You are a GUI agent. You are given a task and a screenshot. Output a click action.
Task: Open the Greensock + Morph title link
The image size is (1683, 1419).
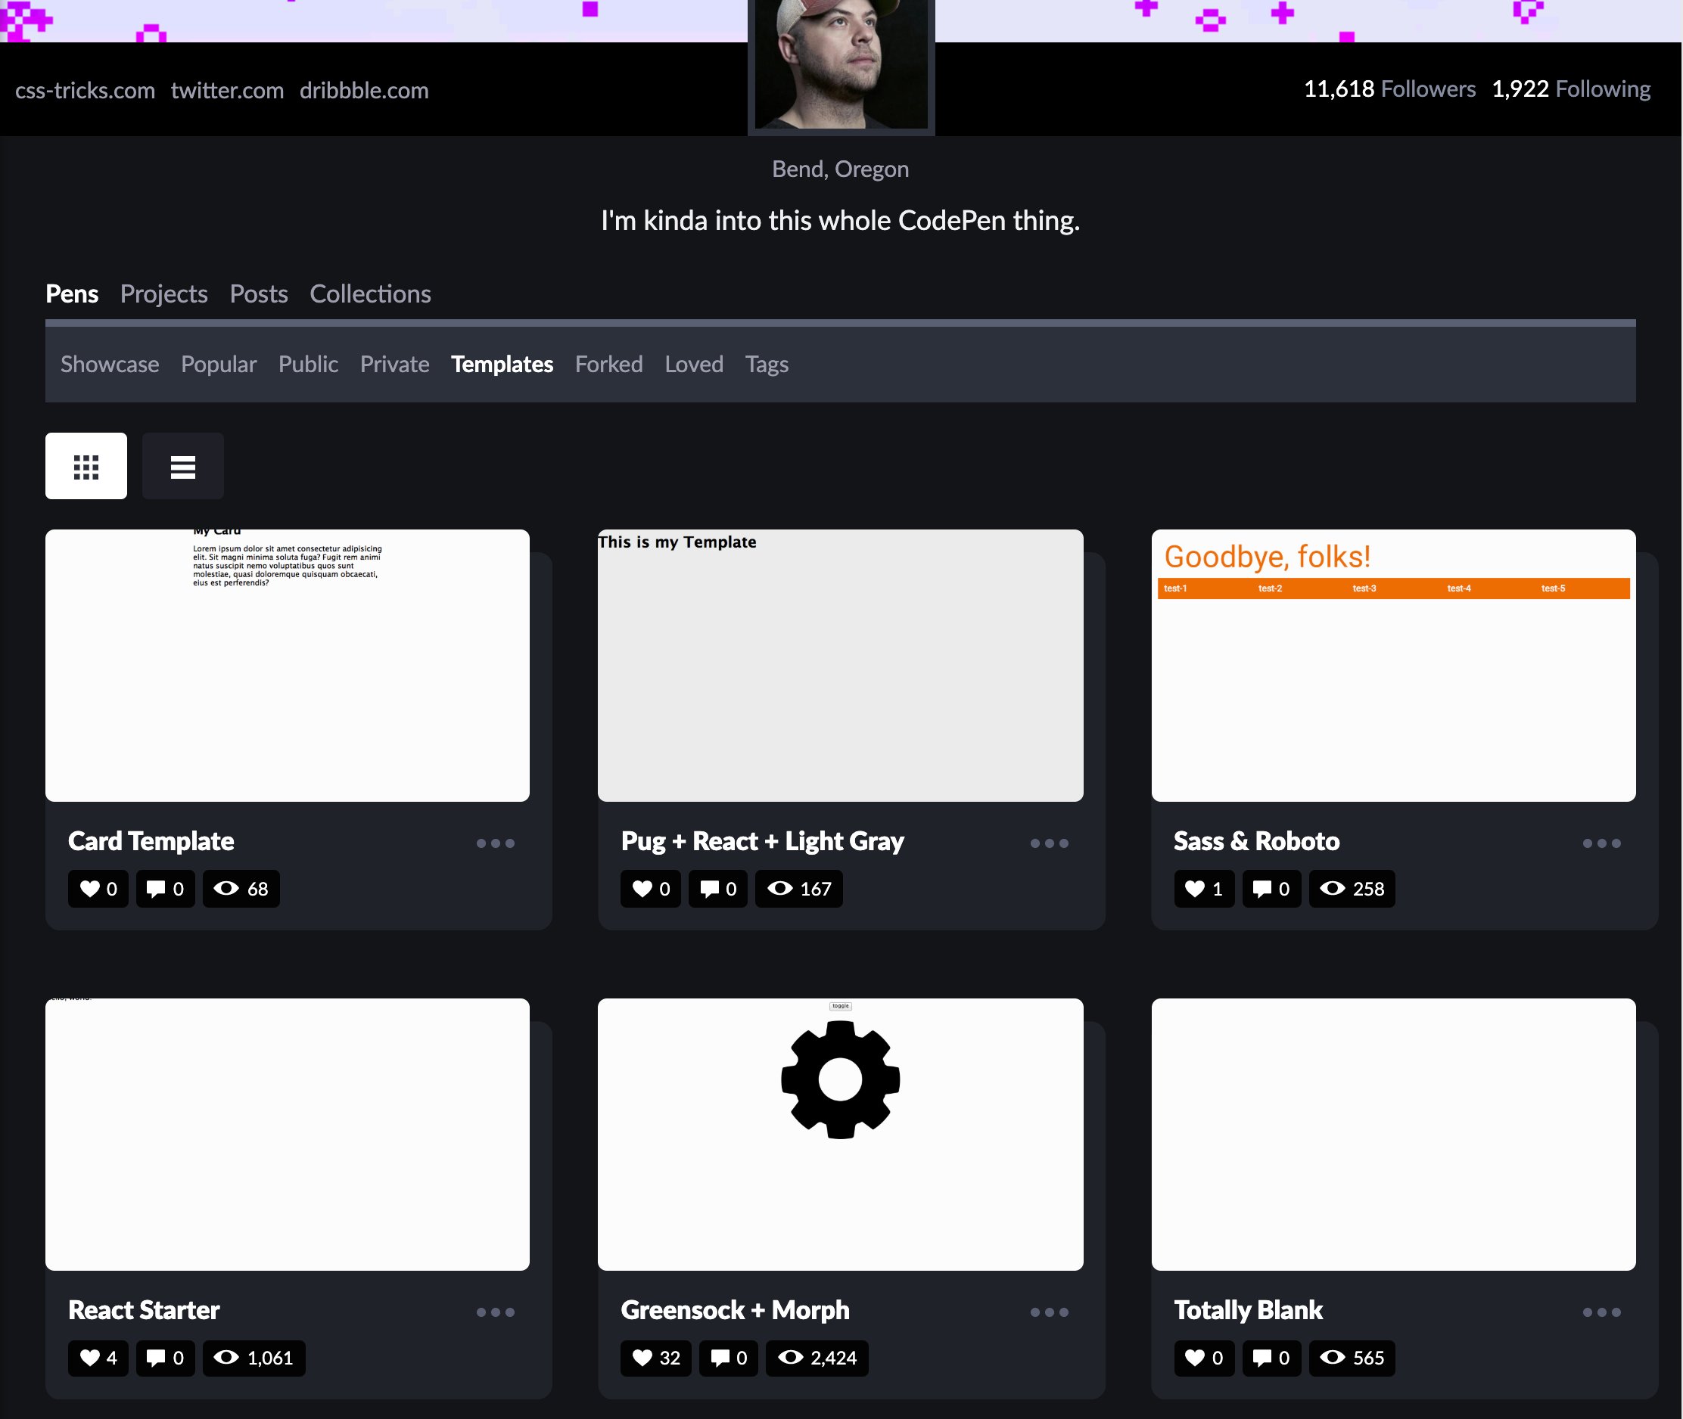(735, 1309)
